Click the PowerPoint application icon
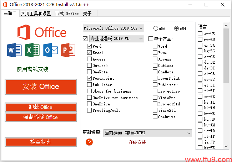 68,50
